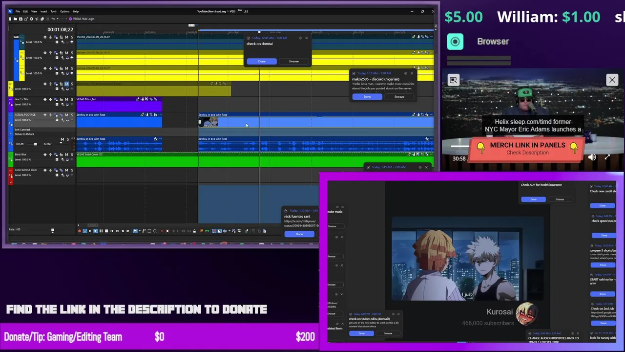Expand Color behind black track chevron

point(11,182)
